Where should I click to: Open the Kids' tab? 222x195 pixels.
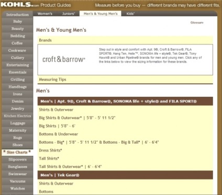pos(130,14)
